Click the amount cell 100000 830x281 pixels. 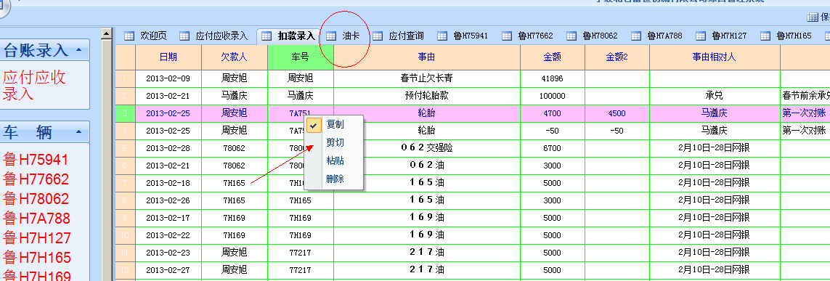click(553, 96)
